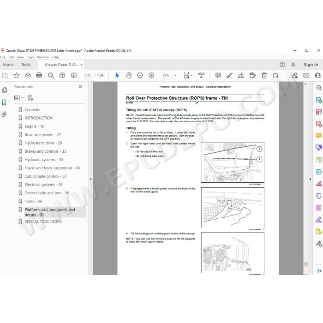Open the View menu
323x323 pixels.
point(21,57)
